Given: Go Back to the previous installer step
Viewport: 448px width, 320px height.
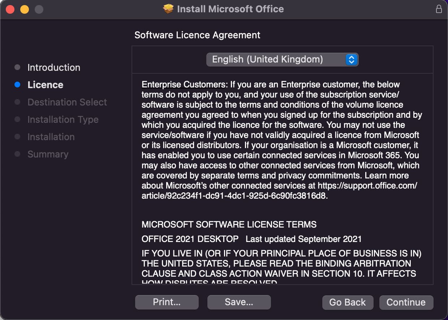Looking at the screenshot, I should tap(347, 302).
